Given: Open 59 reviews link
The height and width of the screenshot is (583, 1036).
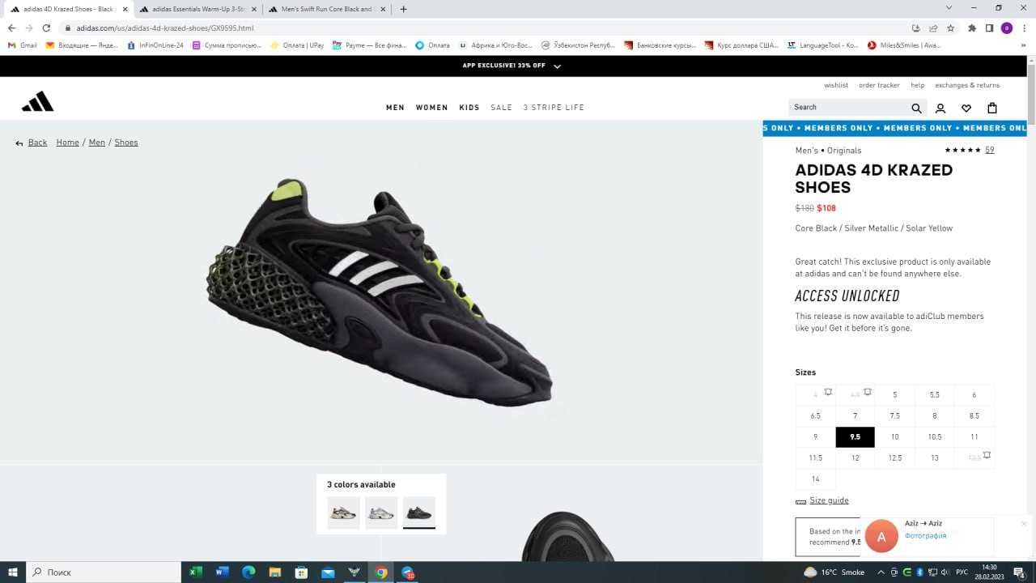Looking at the screenshot, I should click(x=989, y=150).
